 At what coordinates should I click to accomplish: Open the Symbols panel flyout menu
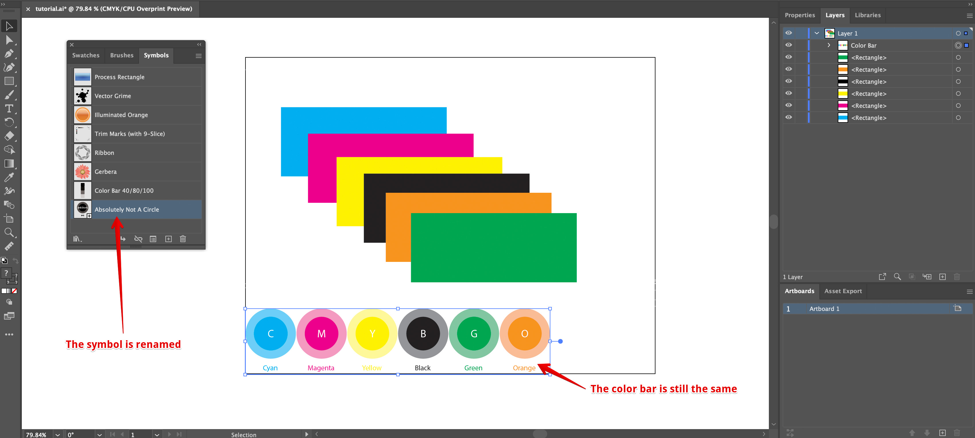click(198, 56)
